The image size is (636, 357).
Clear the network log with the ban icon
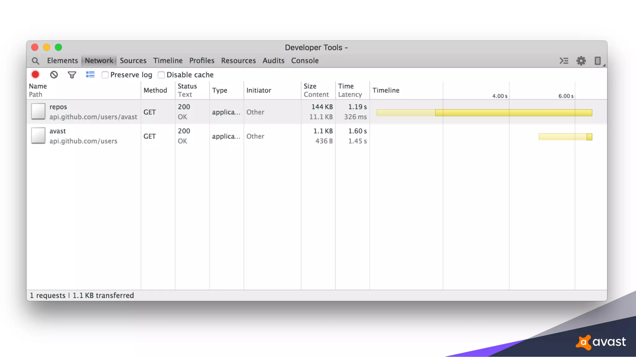pos(54,75)
